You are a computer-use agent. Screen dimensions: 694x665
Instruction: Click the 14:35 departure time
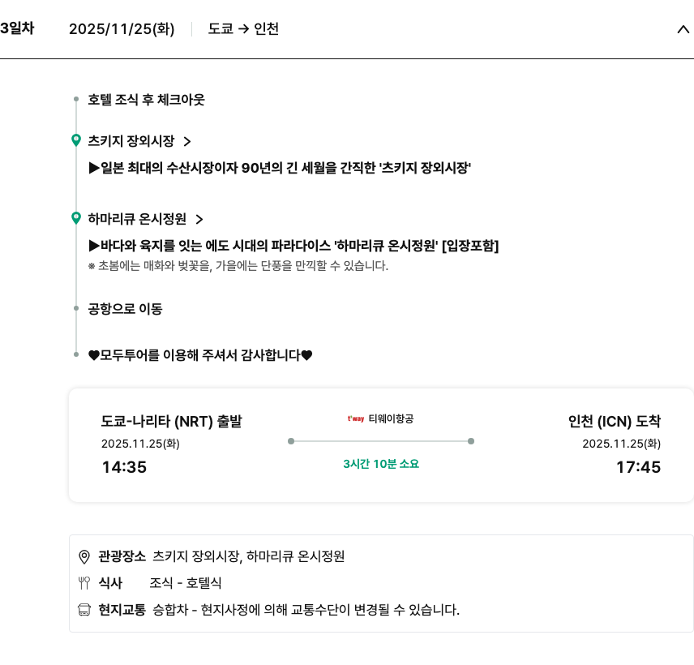click(x=124, y=467)
